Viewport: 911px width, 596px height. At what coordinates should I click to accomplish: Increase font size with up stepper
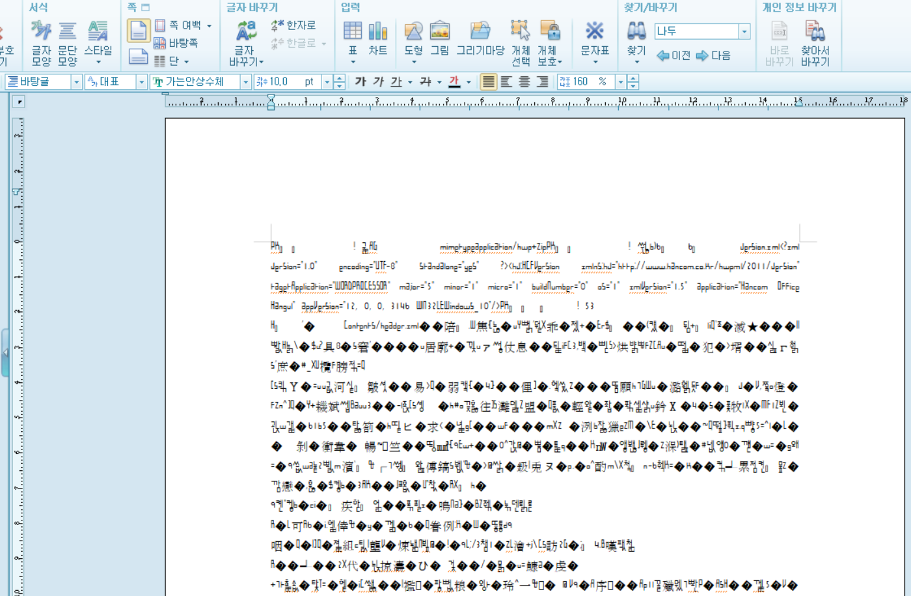coord(339,78)
